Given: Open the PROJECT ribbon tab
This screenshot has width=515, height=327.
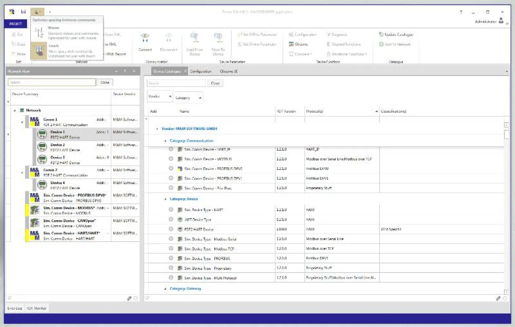Looking at the screenshot, I should (15, 24).
